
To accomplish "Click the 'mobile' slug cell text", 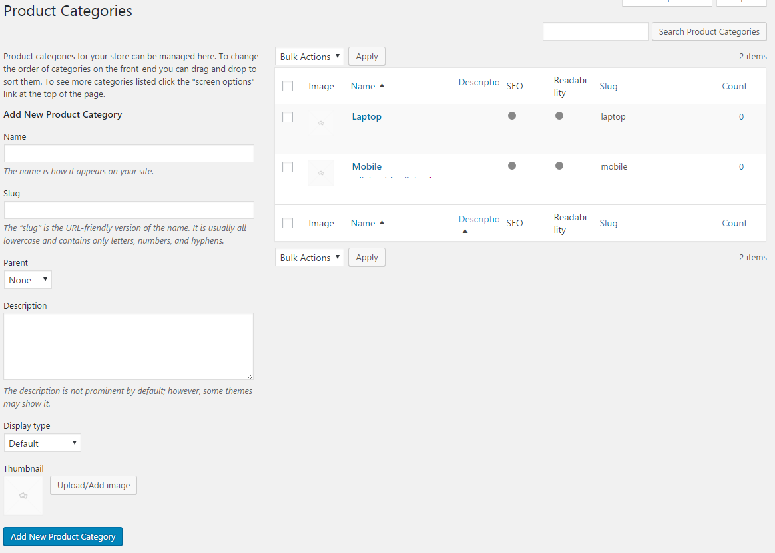I will (614, 167).
